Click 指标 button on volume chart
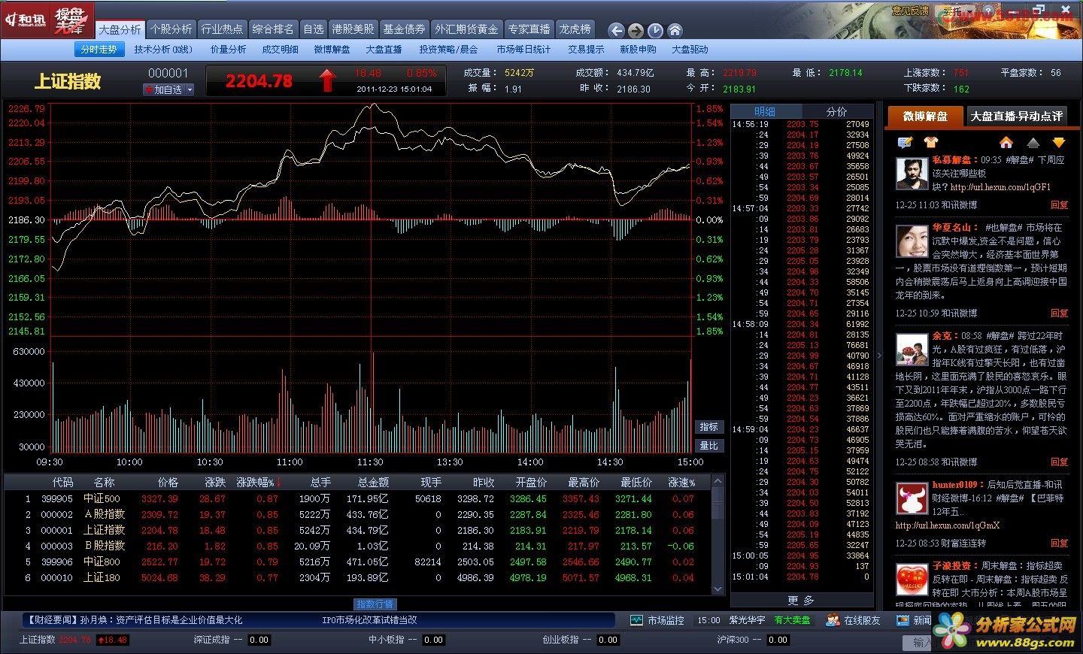Image resolution: width=1083 pixels, height=654 pixels. pyautogui.click(x=709, y=427)
